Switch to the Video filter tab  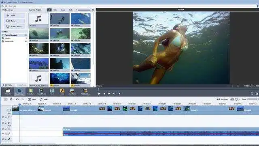pos(55,10)
